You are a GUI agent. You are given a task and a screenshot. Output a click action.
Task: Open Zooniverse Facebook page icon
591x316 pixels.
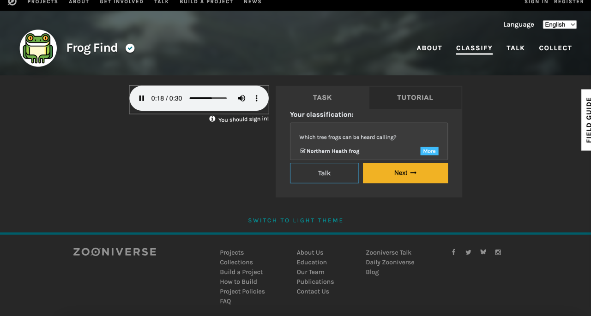click(x=453, y=252)
